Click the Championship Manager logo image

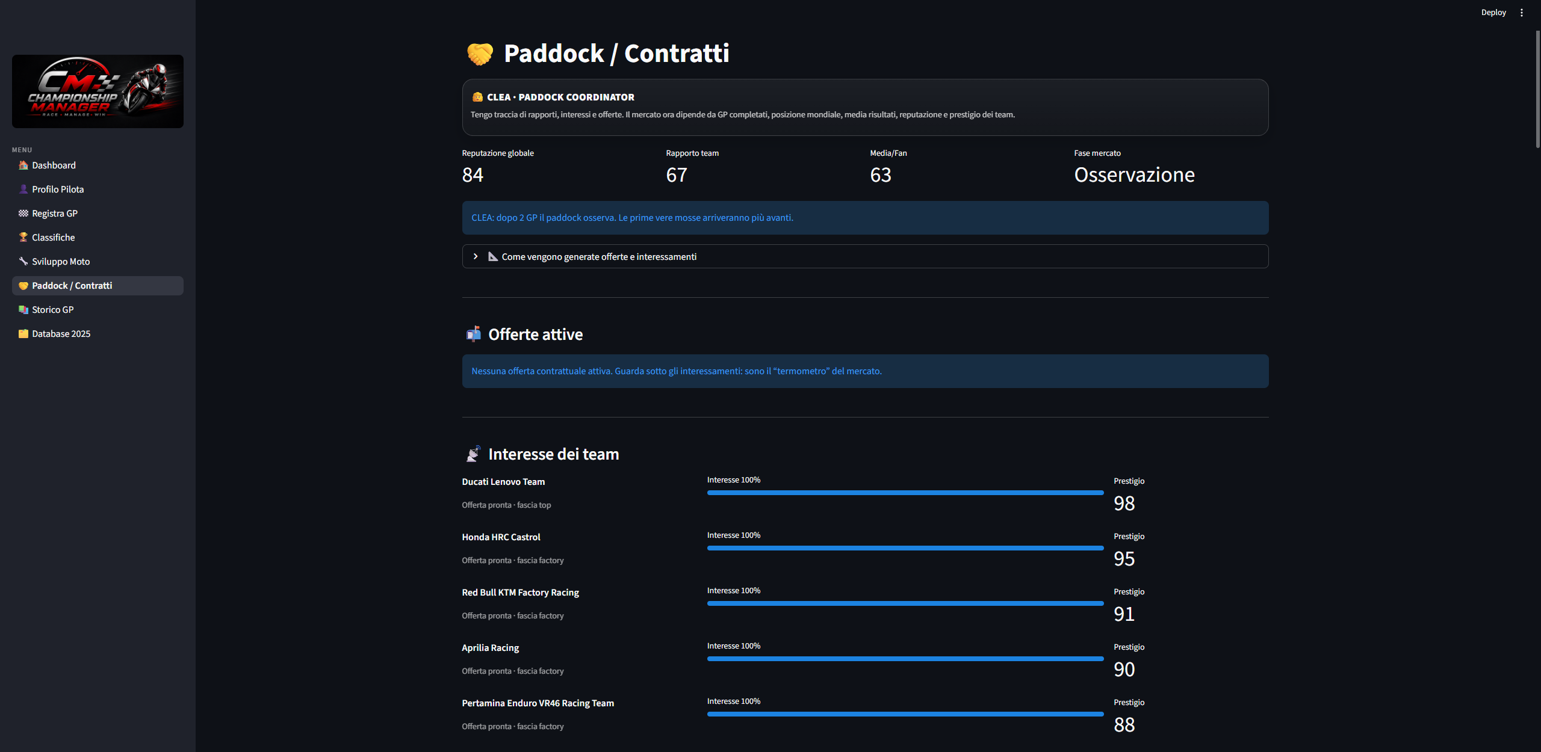98,91
